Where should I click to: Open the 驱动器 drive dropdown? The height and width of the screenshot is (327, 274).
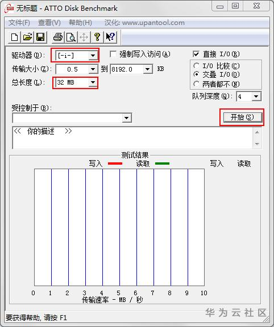coord(93,56)
